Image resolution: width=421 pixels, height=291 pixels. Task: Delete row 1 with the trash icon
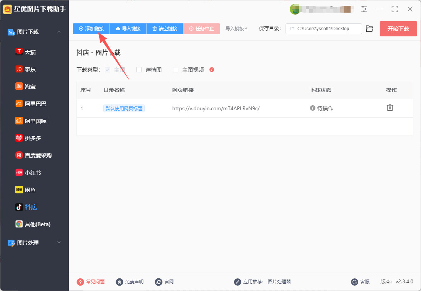tap(390, 108)
